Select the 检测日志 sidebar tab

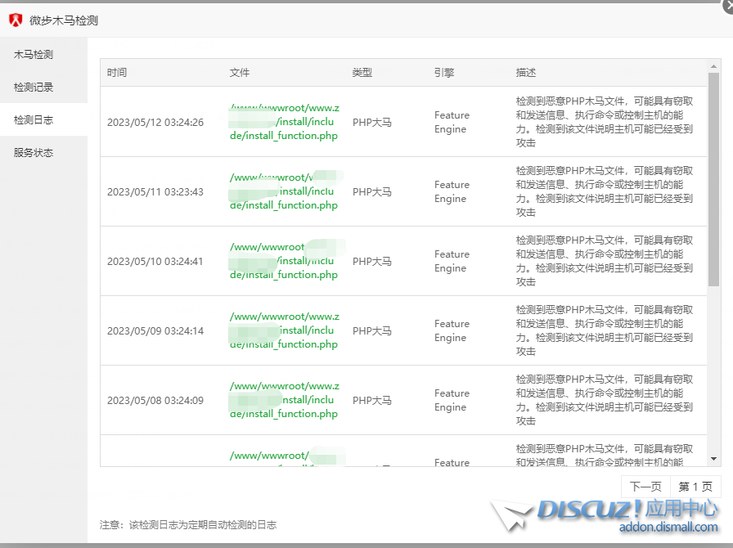(x=34, y=120)
